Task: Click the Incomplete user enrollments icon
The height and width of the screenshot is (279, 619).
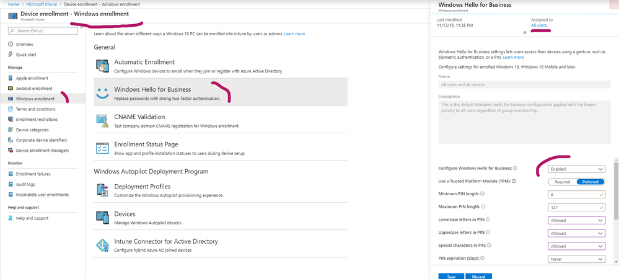Action: click(11, 195)
